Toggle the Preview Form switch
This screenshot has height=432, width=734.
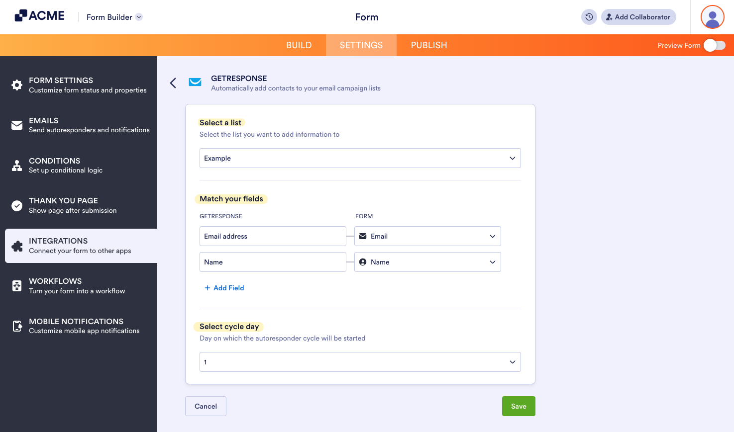714,45
